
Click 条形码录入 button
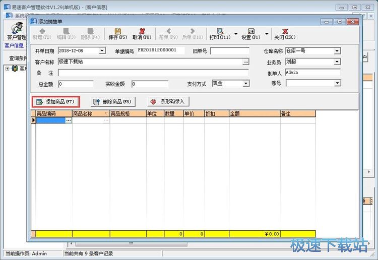tap(168, 102)
